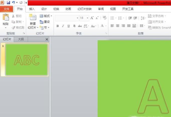
Task: Open the font size dropdown
Action: (88, 18)
